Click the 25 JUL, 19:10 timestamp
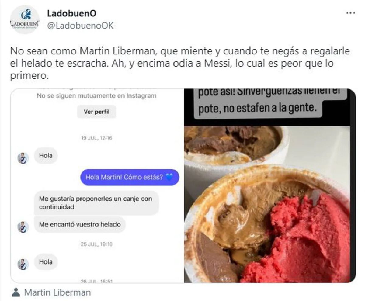Viewport: 365px width, 301px height. pyautogui.click(x=97, y=244)
